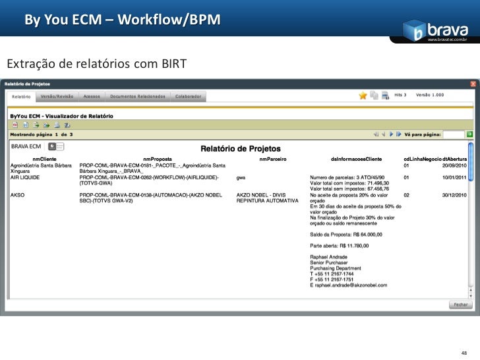Click the report vertical scrollbar thumb
This screenshot has width=480, height=360.
[x=471, y=162]
